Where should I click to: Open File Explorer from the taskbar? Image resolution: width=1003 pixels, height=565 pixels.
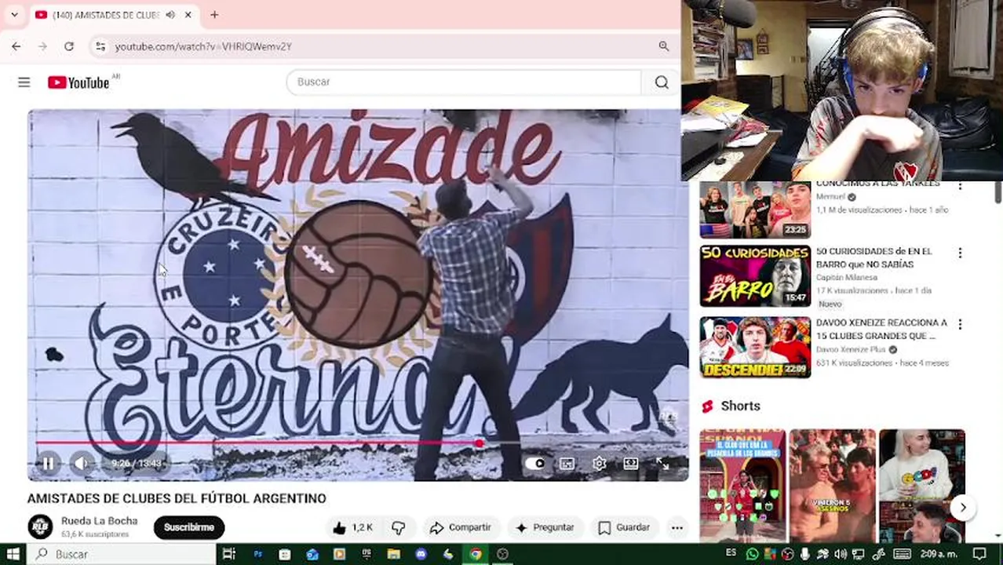[x=394, y=554]
